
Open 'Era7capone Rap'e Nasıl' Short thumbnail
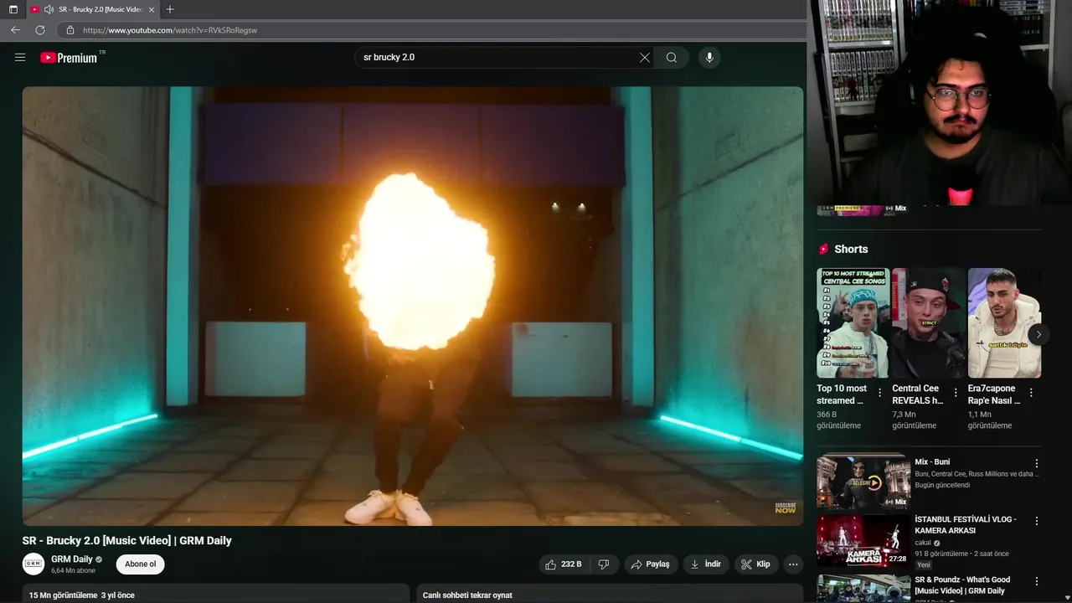click(1004, 322)
